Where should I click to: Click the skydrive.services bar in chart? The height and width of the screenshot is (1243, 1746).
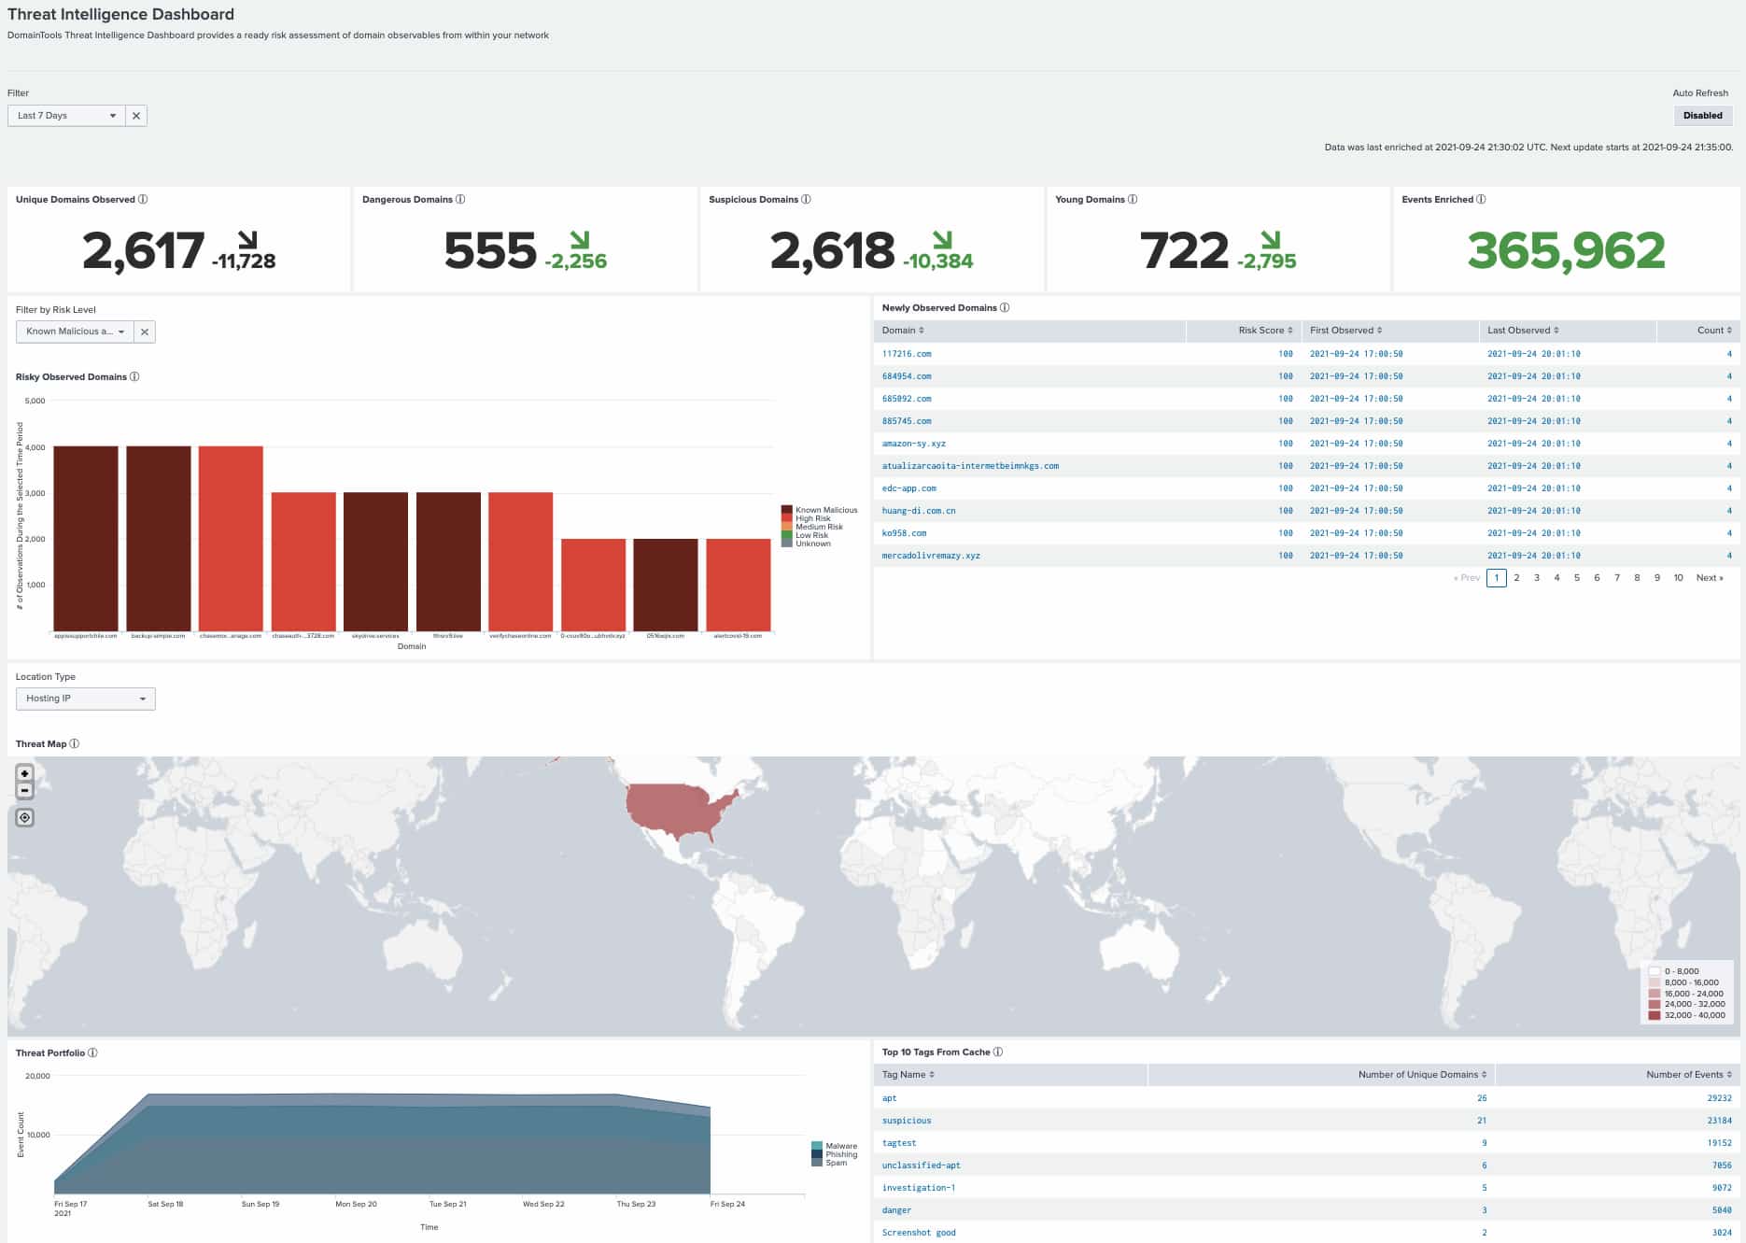point(375,562)
